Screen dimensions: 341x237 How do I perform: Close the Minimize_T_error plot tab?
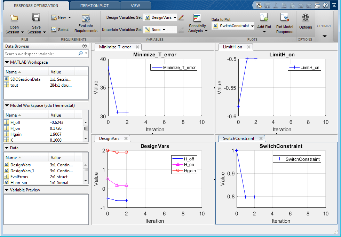(137, 47)
